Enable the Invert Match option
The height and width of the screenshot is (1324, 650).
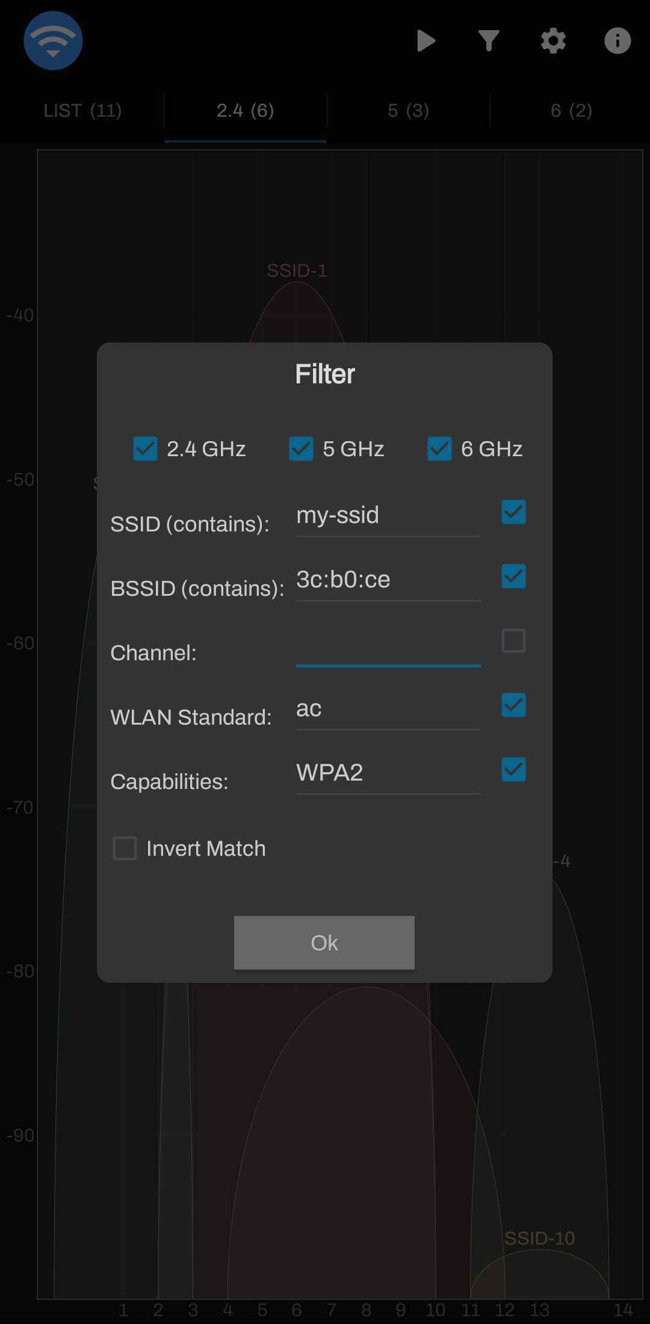point(125,848)
